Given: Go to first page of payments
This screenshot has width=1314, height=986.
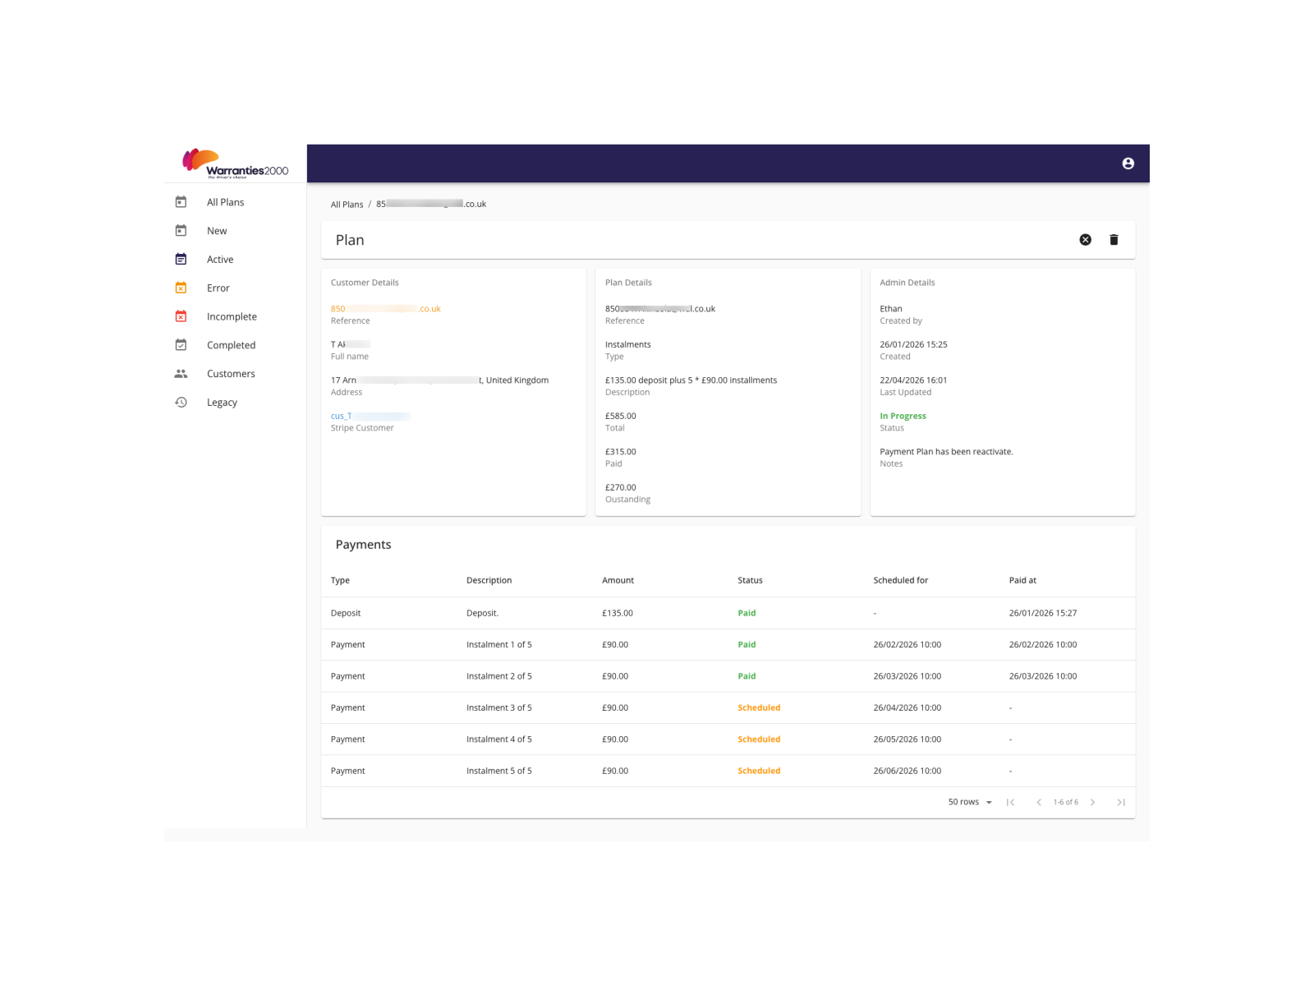Looking at the screenshot, I should (x=1010, y=803).
